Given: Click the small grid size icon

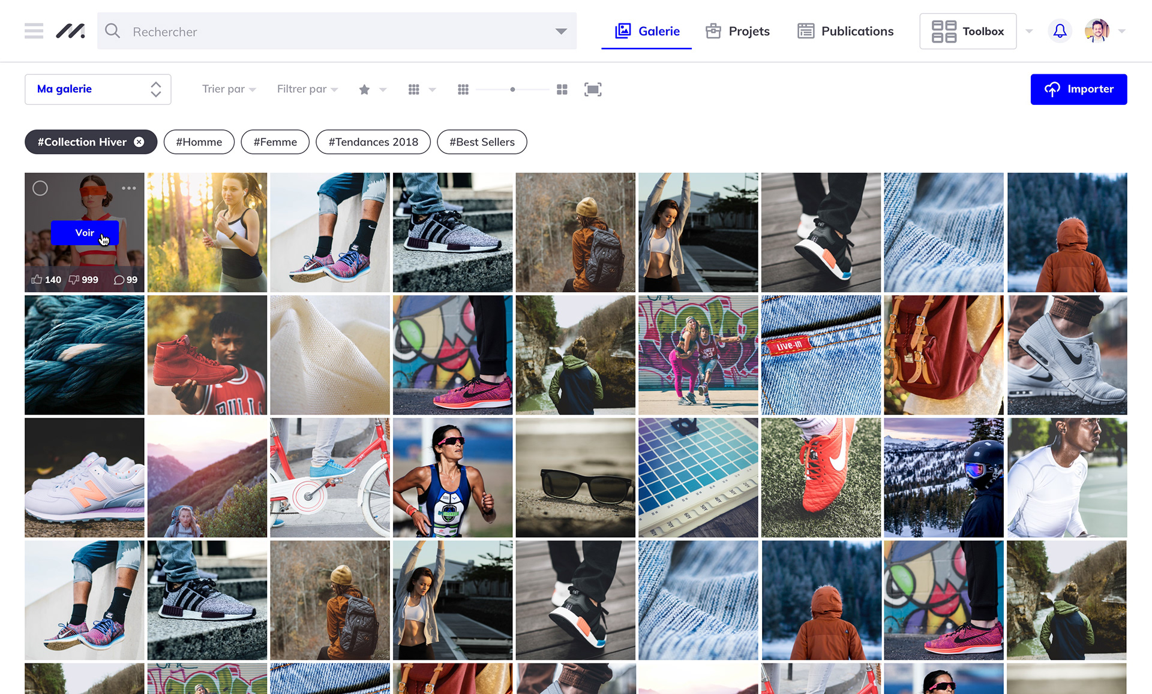Looking at the screenshot, I should click(x=463, y=89).
